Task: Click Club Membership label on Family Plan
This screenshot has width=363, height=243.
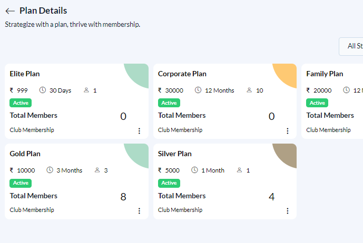Action: (329, 130)
